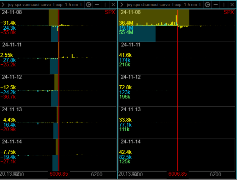Expand chevron of charmxoi panel header
The height and width of the screenshot is (180, 237).
pos(122,5)
